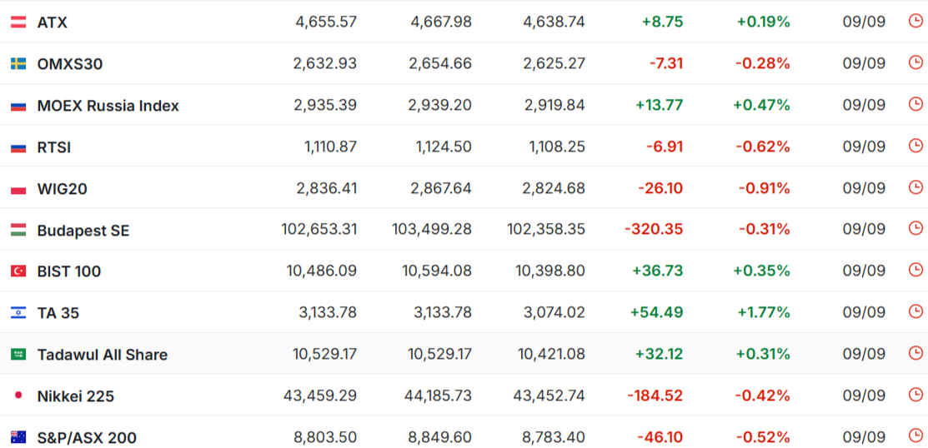Viewport: 928px width, 448px height.
Task: Click the clock icon in Nikkei 225 row
Action: click(915, 395)
